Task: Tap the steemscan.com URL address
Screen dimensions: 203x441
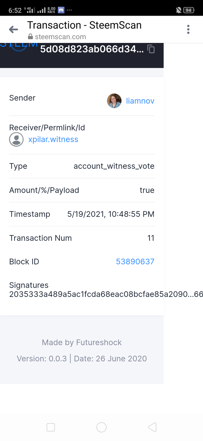Action: [x=60, y=37]
